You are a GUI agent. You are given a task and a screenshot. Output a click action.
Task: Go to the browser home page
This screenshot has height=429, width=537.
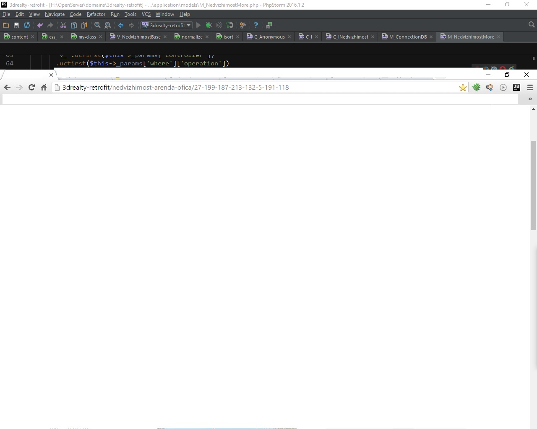tap(44, 87)
